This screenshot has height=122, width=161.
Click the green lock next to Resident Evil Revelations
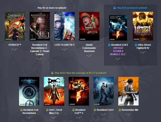point(21,110)
